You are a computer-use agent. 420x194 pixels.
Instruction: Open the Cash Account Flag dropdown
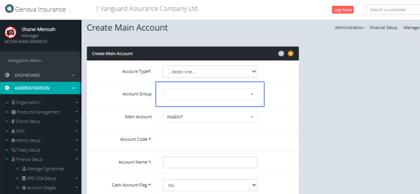(x=210, y=185)
